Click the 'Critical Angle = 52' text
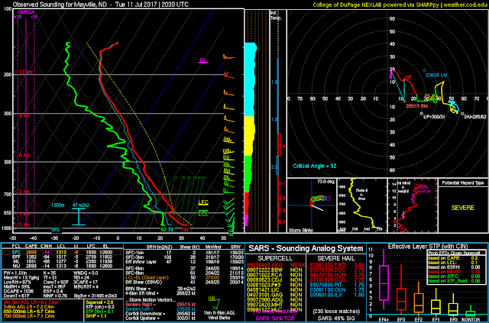Screen dimensions: 489x323 coord(315,166)
